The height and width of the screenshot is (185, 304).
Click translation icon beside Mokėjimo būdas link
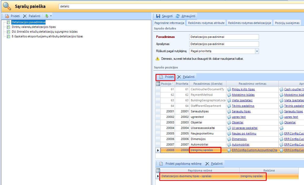[229, 95]
